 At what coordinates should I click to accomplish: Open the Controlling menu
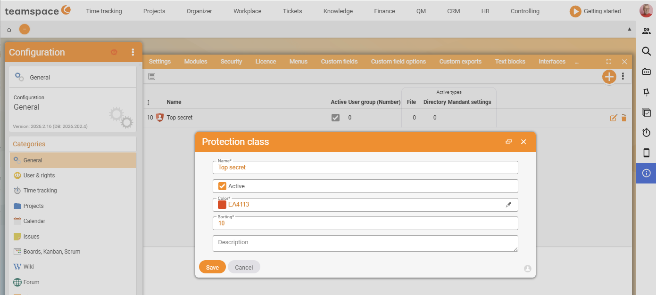(x=525, y=11)
